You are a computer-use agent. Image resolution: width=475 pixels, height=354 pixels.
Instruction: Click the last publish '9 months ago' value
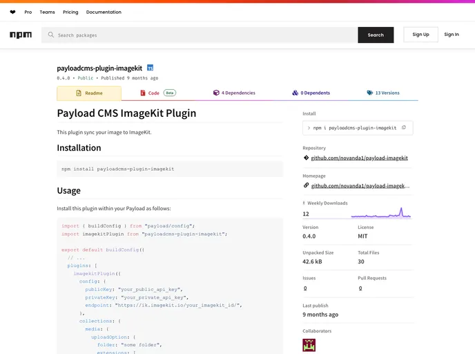(320, 315)
